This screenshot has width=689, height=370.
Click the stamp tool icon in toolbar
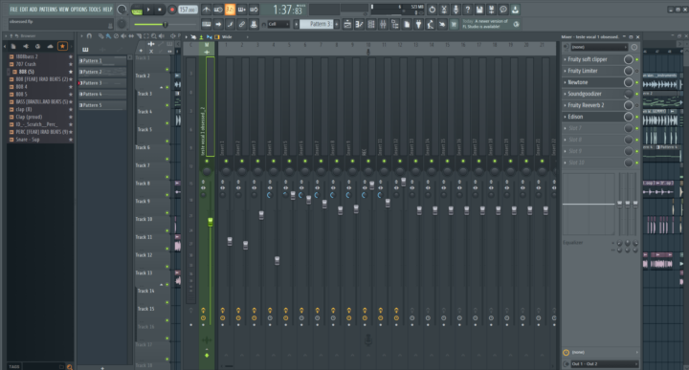click(x=254, y=24)
